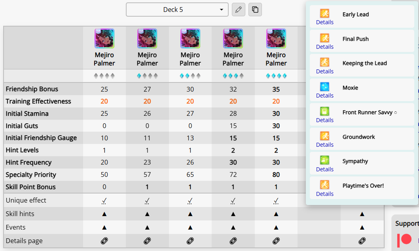Click the Final Push skill icon

(325, 38)
